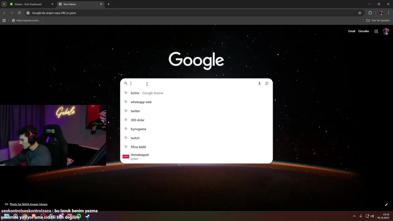This screenshot has height=221, width=393.
Task: Open the apps shortcut in the bookmarks bar
Action: 4,21
